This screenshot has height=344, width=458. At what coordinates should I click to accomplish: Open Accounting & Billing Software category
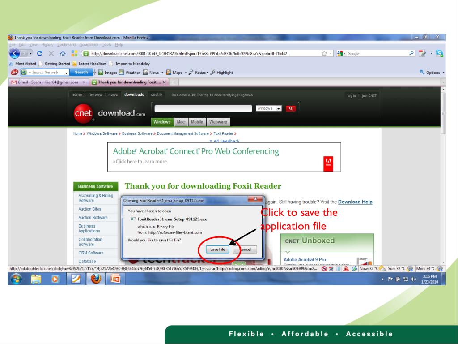96,198
